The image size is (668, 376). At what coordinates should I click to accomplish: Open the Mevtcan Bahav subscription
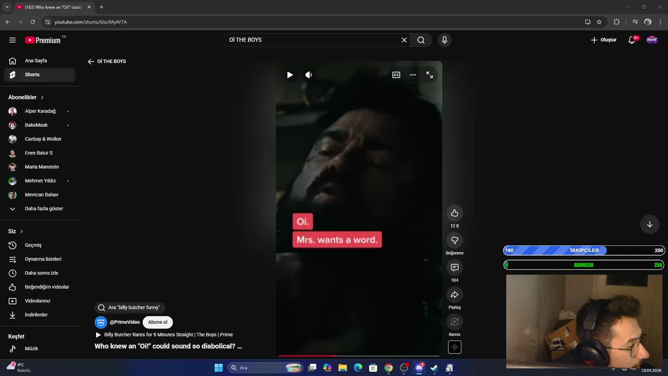(x=40, y=195)
